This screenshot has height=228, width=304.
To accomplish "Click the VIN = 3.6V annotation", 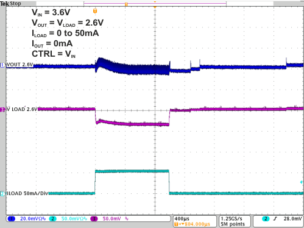I will [x=51, y=13].
